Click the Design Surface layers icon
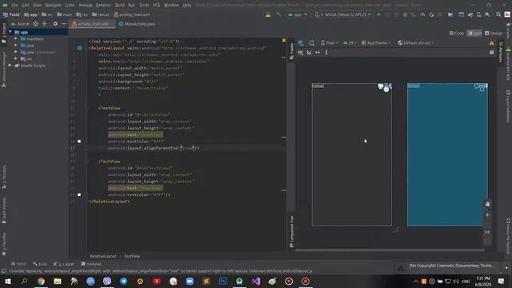 tap(301, 42)
